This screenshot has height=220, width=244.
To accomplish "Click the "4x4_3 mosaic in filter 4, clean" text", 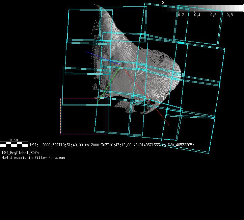I will (33, 157).
